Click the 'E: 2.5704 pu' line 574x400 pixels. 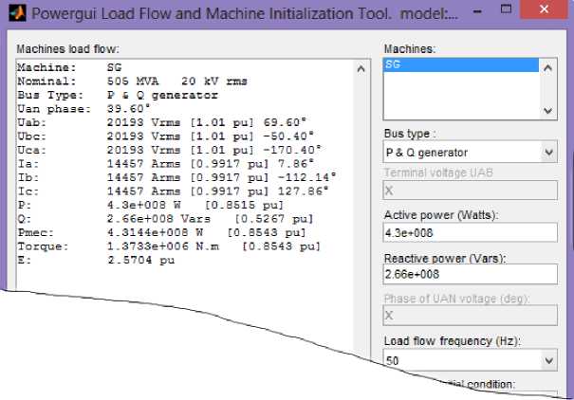[96, 261]
